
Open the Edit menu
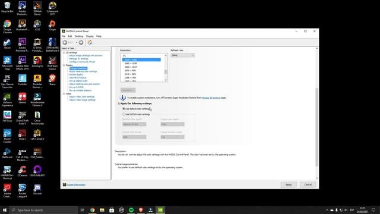click(70, 36)
